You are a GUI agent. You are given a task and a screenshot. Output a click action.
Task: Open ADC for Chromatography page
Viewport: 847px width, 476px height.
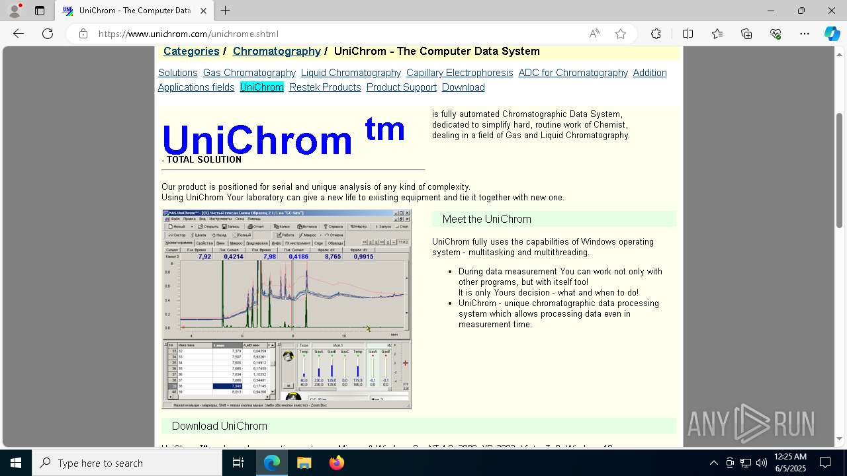coord(573,73)
